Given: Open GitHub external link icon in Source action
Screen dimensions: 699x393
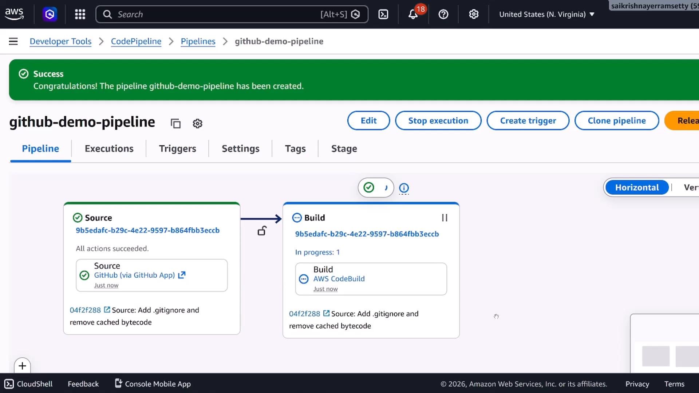Looking at the screenshot, I should click(182, 275).
